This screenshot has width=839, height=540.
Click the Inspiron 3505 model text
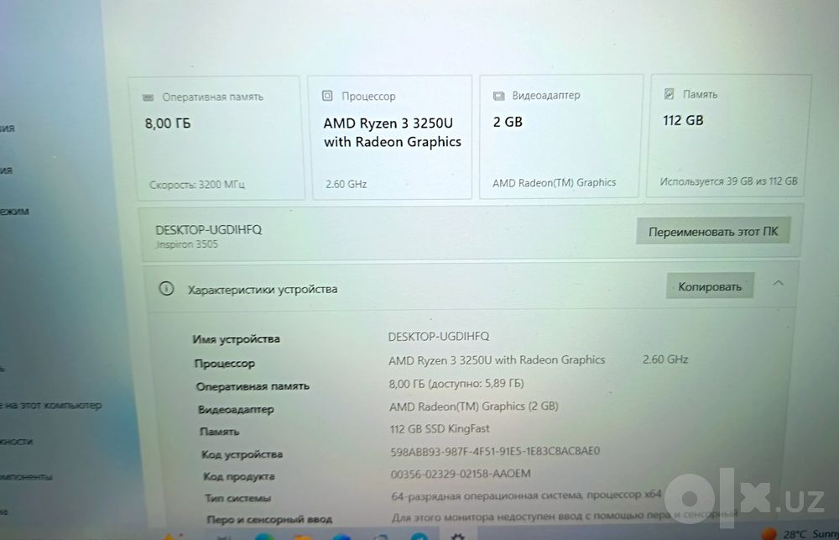[187, 244]
